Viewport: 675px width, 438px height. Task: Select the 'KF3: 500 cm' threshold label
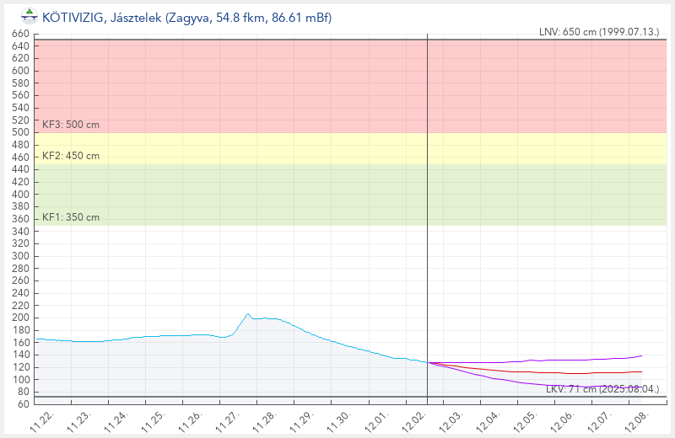click(x=71, y=125)
